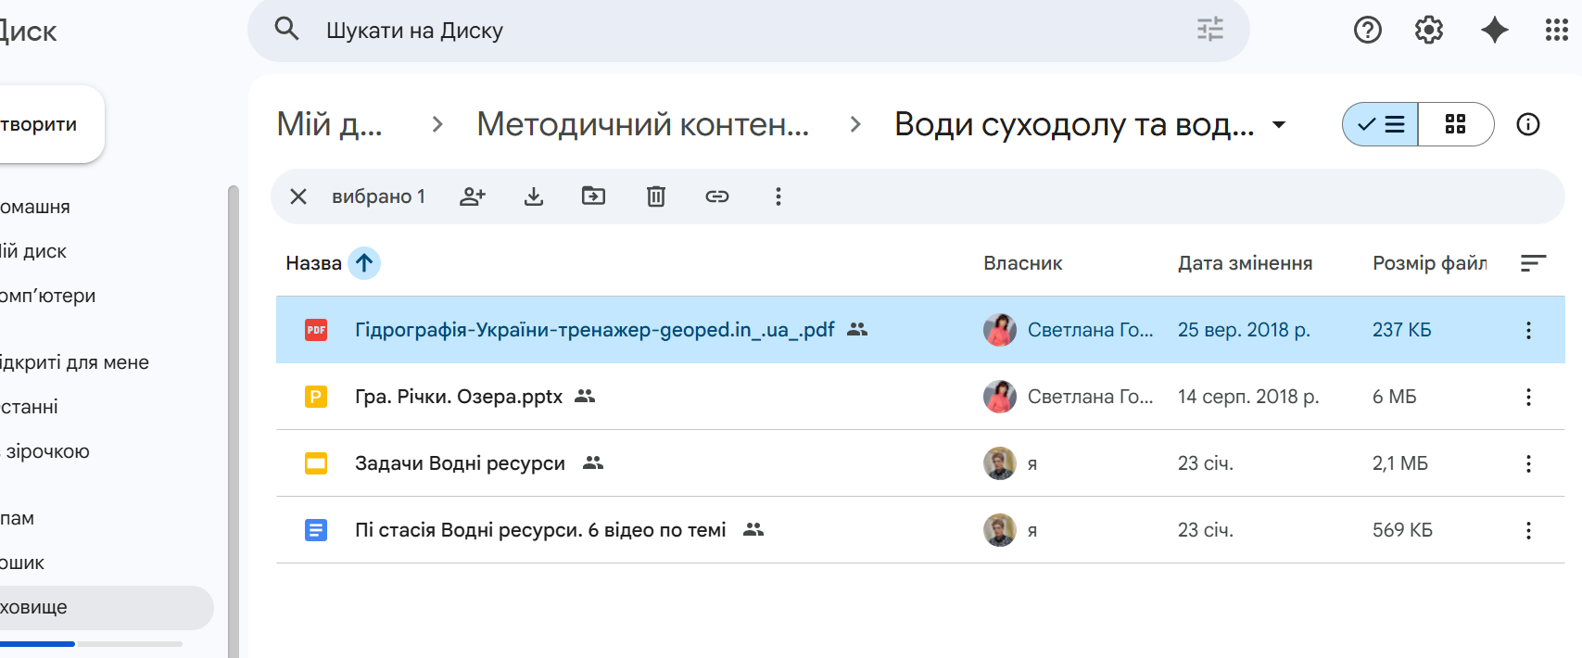The height and width of the screenshot is (658, 1582).
Task: Open advanced search filter options
Action: tap(1209, 30)
